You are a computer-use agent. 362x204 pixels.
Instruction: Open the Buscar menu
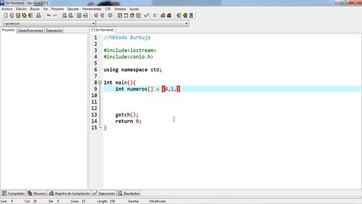(x=35, y=9)
